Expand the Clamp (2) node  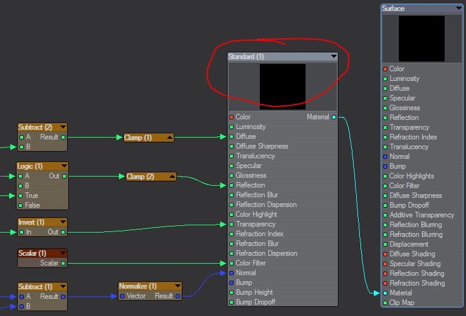click(172, 177)
